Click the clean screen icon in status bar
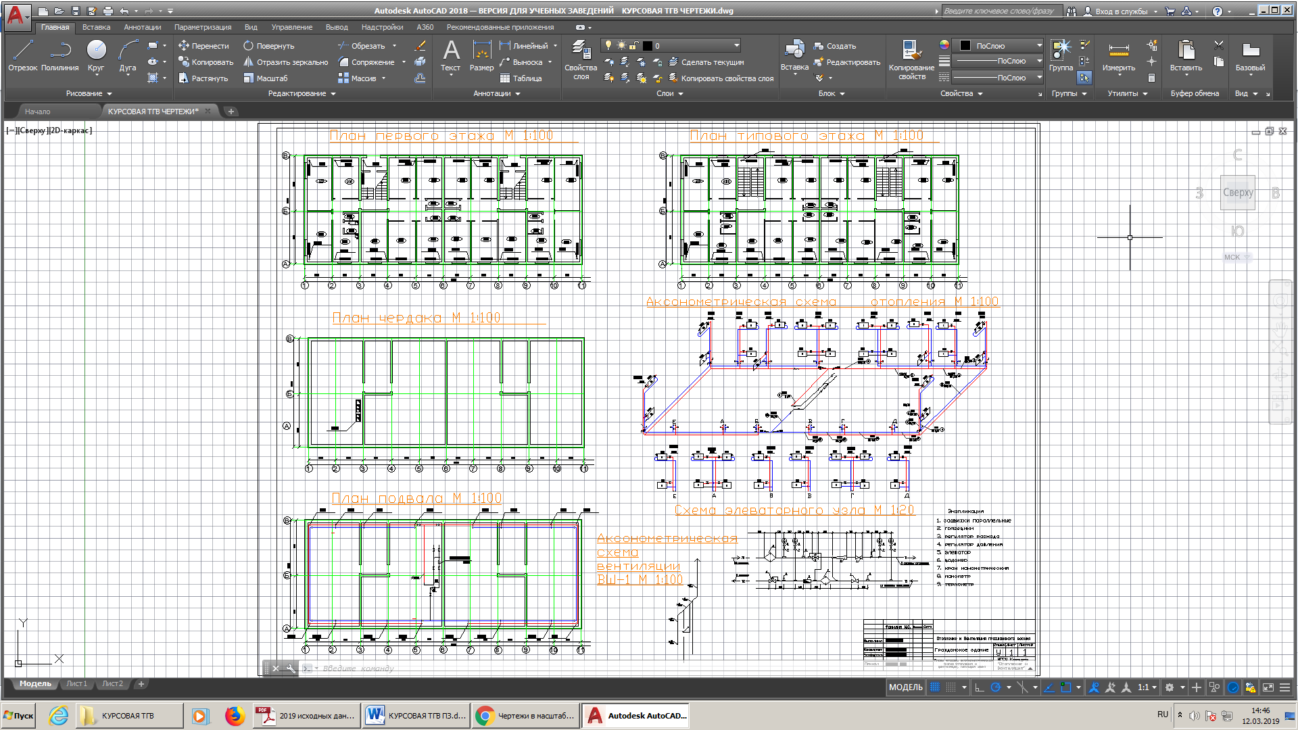Viewport: 1298px width, 730px height. 1268,687
